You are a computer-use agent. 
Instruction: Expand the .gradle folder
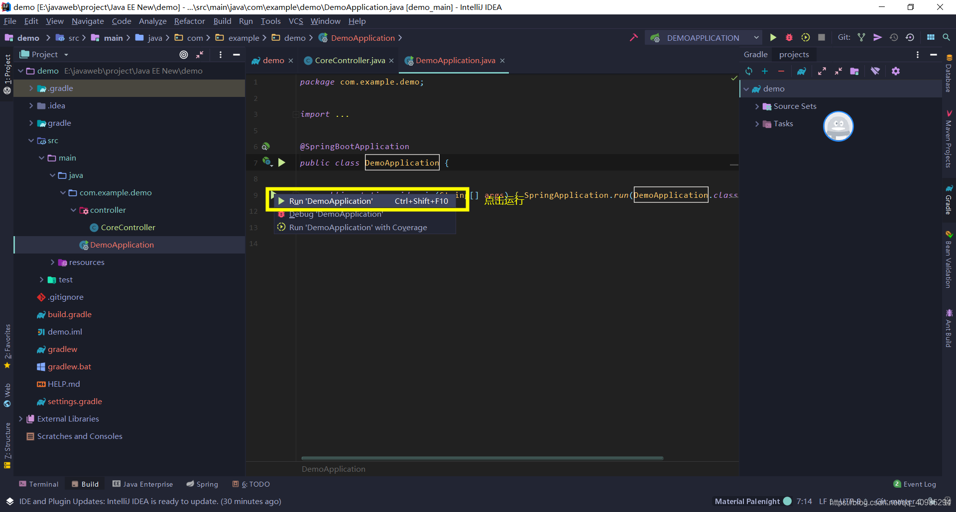tap(31, 88)
